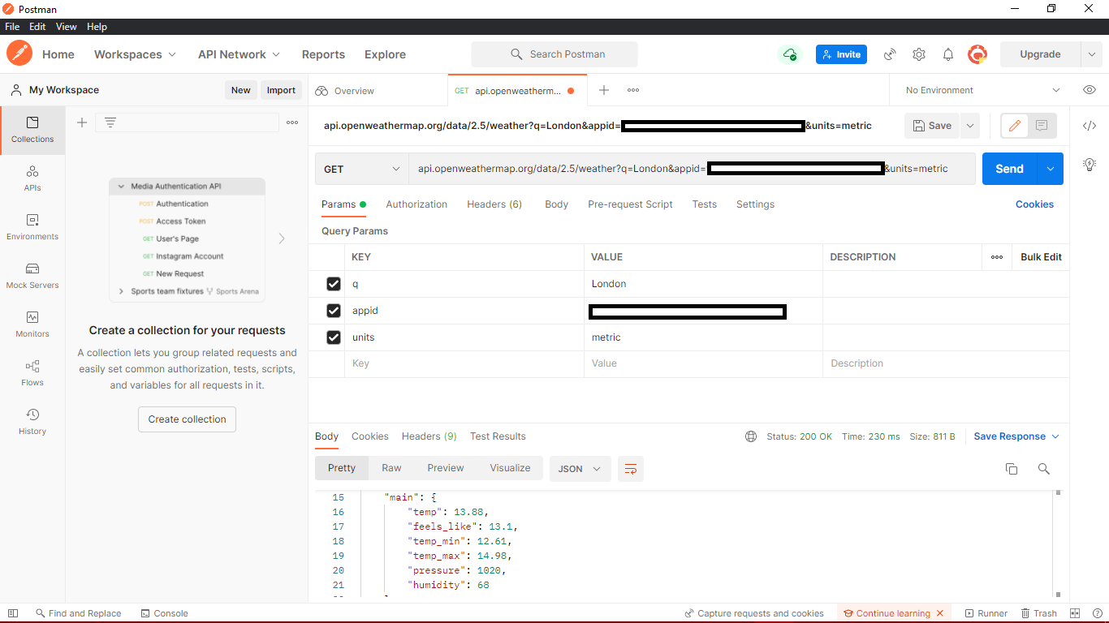1109x623 pixels.
Task: Expand the API Network menu
Action: point(239,54)
